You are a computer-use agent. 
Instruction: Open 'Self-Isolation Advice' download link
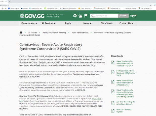tap(126, 73)
